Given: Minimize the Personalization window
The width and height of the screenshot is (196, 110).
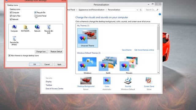Looking at the screenshot, I should tap(149, 4).
